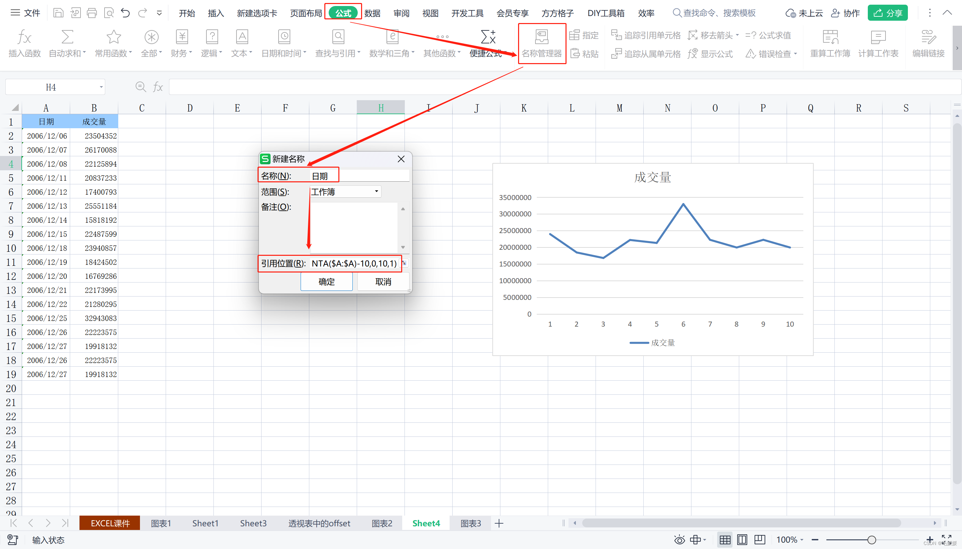Expand the quick access toolbar customize arrow
Image resolution: width=962 pixels, height=549 pixels.
tap(159, 13)
